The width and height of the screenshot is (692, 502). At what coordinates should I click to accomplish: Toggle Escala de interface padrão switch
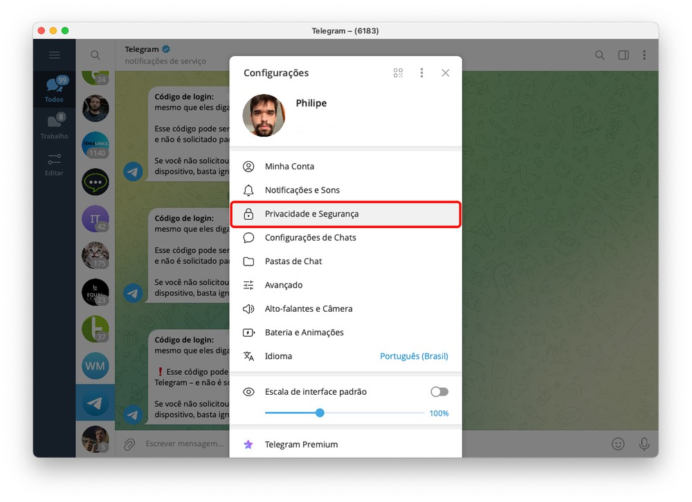(x=439, y=392)
